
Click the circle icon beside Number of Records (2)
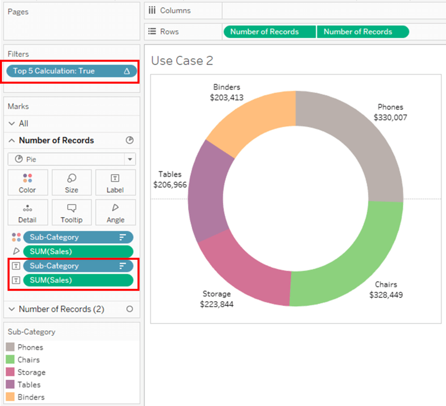click(x=129, y=309)
